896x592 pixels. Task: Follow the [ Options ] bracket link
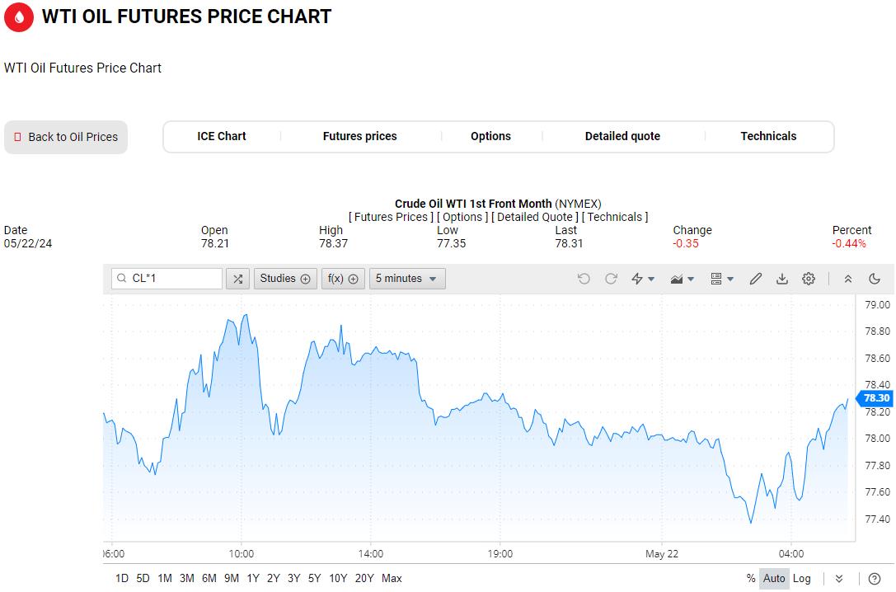(x=462, y=217)
